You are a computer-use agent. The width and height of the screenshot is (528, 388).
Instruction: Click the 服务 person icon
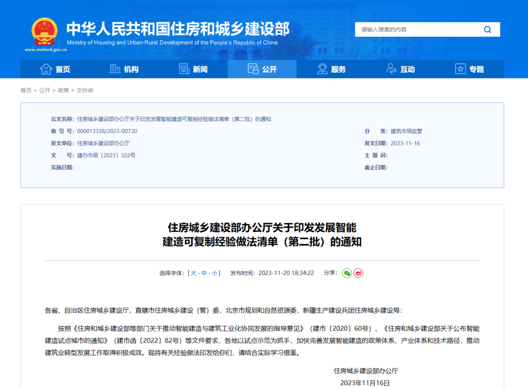coord(322,69)
